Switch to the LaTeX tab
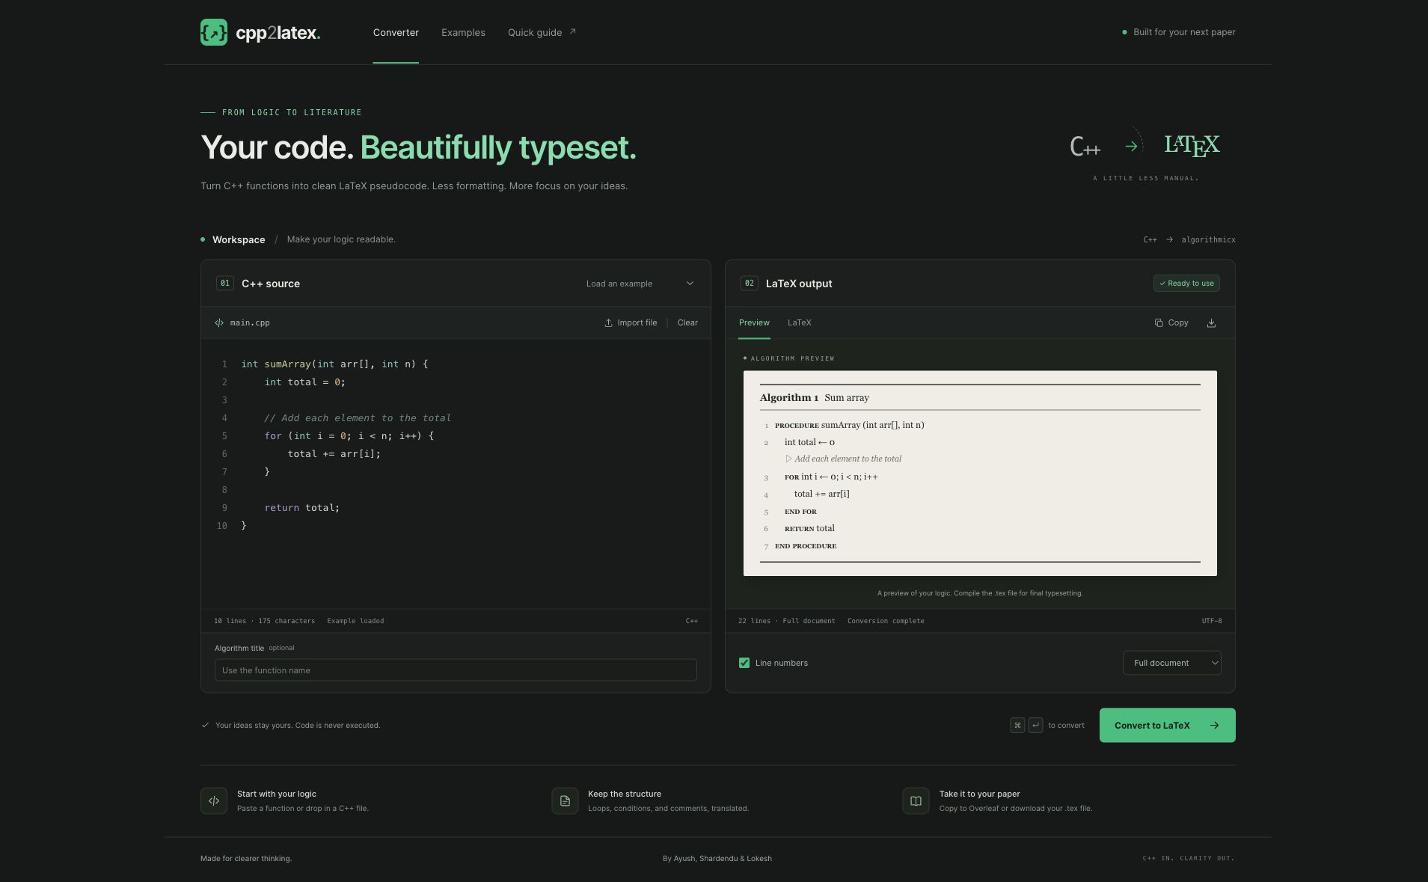The width and height of the screenshot is (1428, 882). point(799,322)
